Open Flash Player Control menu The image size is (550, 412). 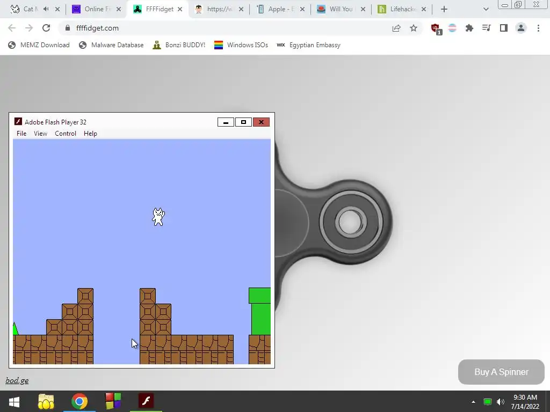click(65, 134)
